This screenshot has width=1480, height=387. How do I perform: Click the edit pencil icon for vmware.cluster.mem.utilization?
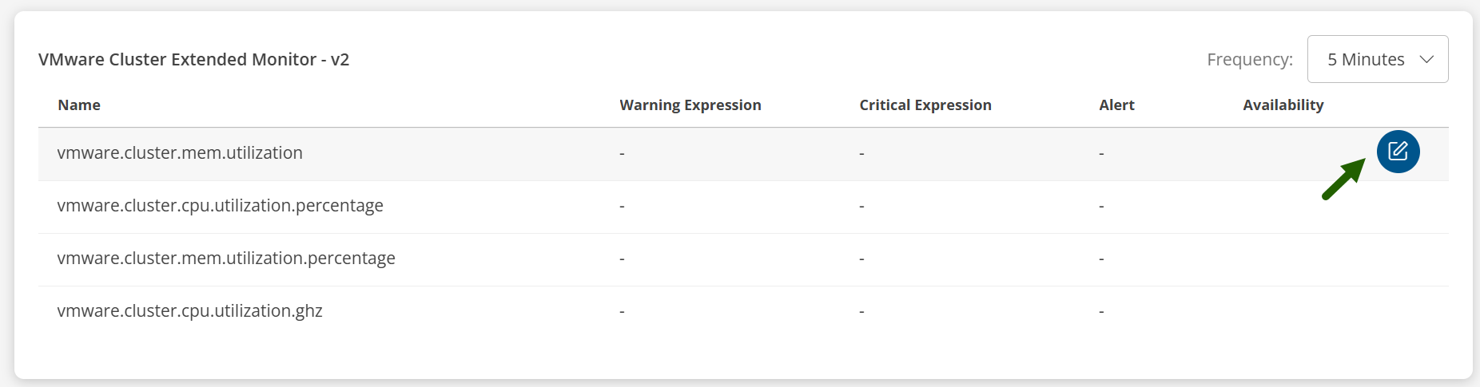tap(1398, 152)
